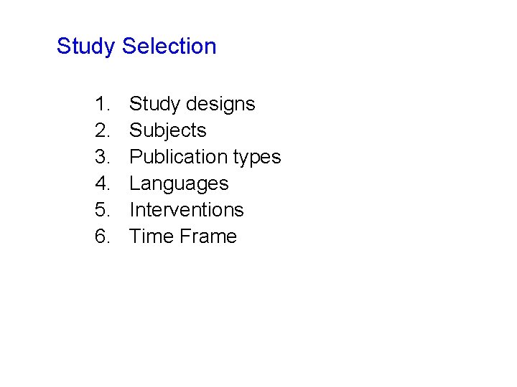This screenshot has height=387, width=517.
Task: Click the word "Time" in the last item
Action: click(152, 236)
